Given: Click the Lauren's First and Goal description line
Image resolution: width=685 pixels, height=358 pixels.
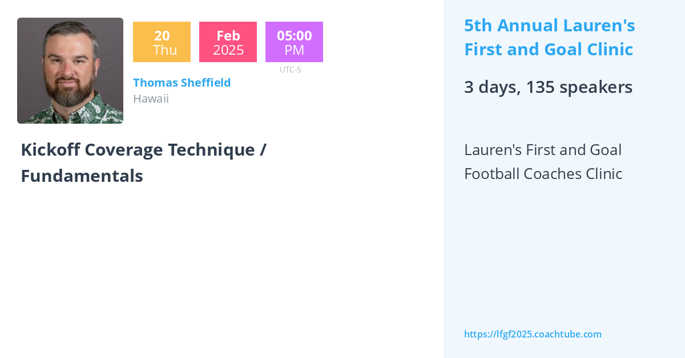Looking at the screenshot, I should (542, 150).
